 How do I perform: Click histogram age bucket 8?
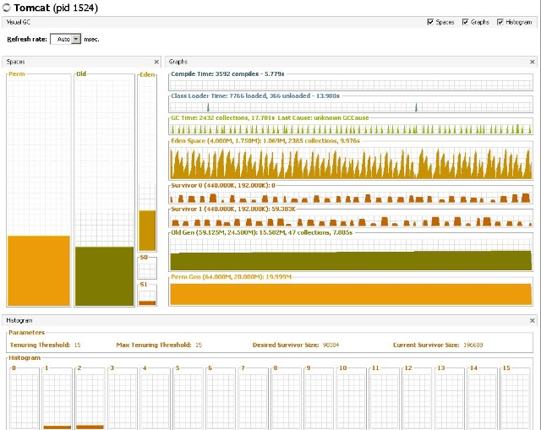(x=287, y=400)
